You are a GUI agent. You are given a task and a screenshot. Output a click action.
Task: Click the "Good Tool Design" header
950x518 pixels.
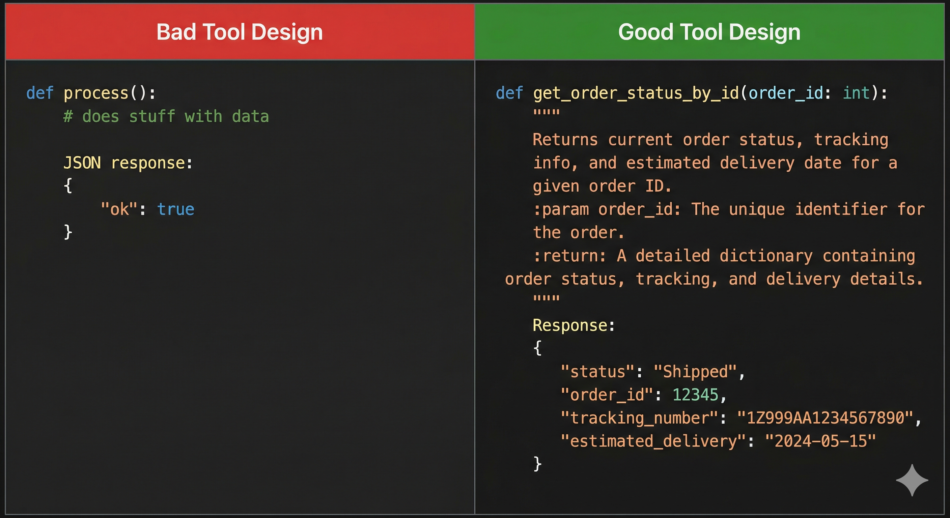pyautogui.click(x=709, y=32)
